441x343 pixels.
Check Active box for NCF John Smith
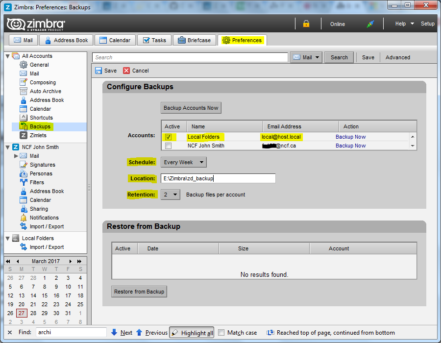(x=168, y=146)
